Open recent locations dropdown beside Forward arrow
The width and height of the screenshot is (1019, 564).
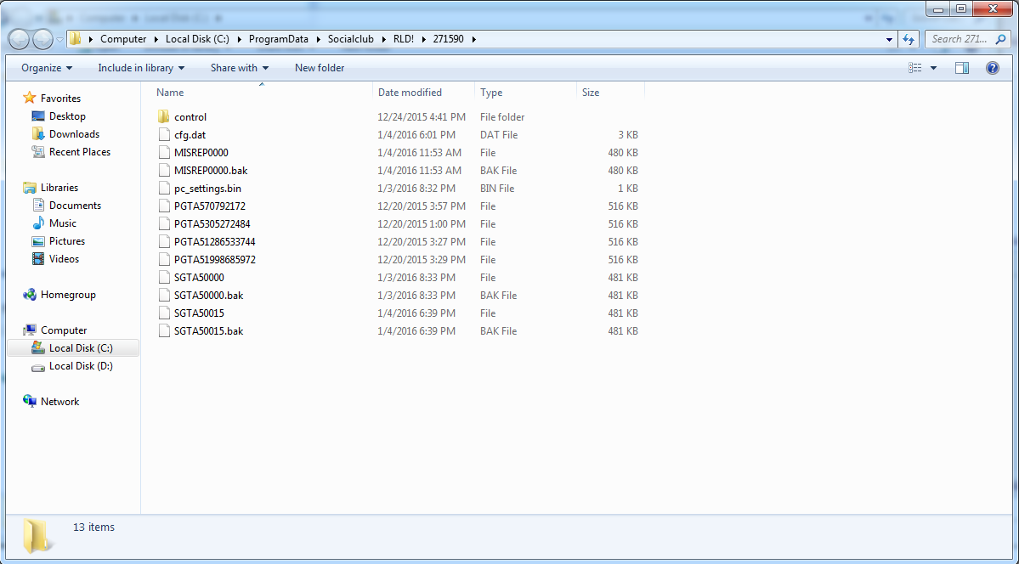click(59, 40)
